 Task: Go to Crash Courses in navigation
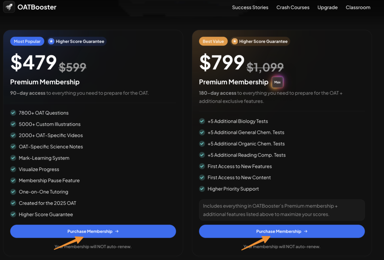(293, 7)
